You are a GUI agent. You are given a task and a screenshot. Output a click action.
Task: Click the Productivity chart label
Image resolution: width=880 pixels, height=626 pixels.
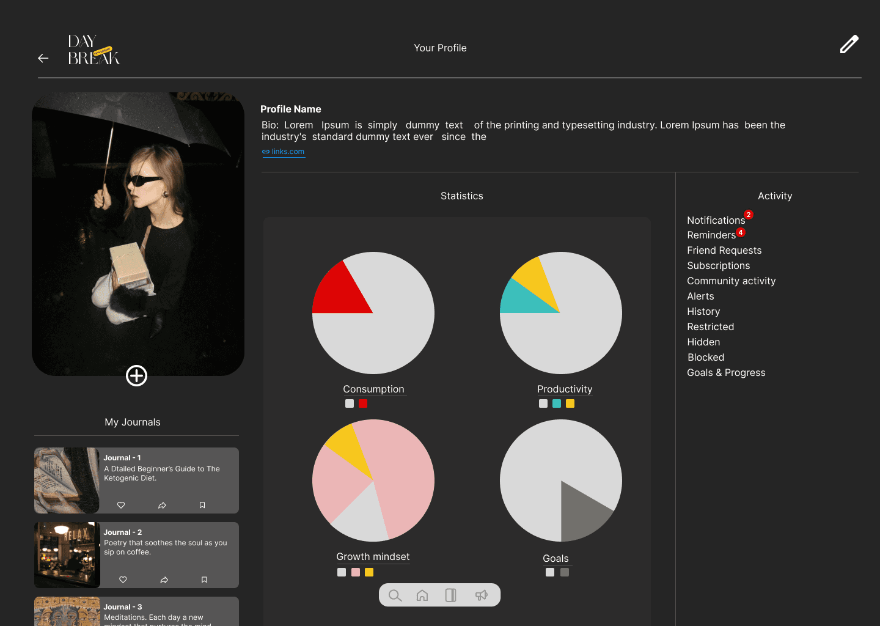click(x=565, y=389)
